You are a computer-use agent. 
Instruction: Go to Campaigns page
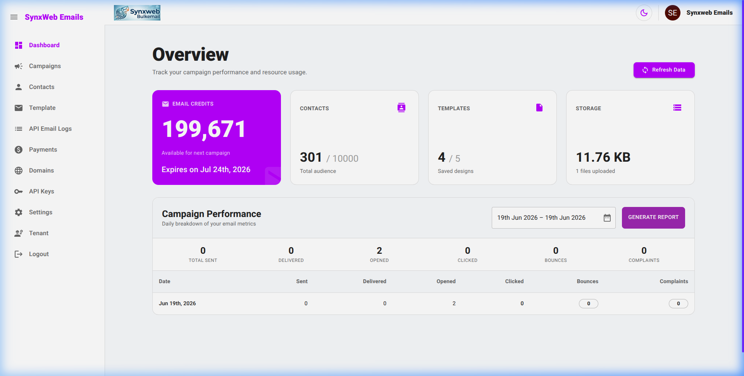[x=45, y=66]
